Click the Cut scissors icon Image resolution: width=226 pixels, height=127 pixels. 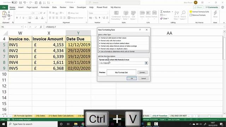[x=9, y=12]
